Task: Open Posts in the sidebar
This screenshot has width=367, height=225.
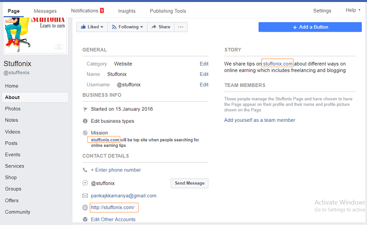Action: (x=11, y=143)
